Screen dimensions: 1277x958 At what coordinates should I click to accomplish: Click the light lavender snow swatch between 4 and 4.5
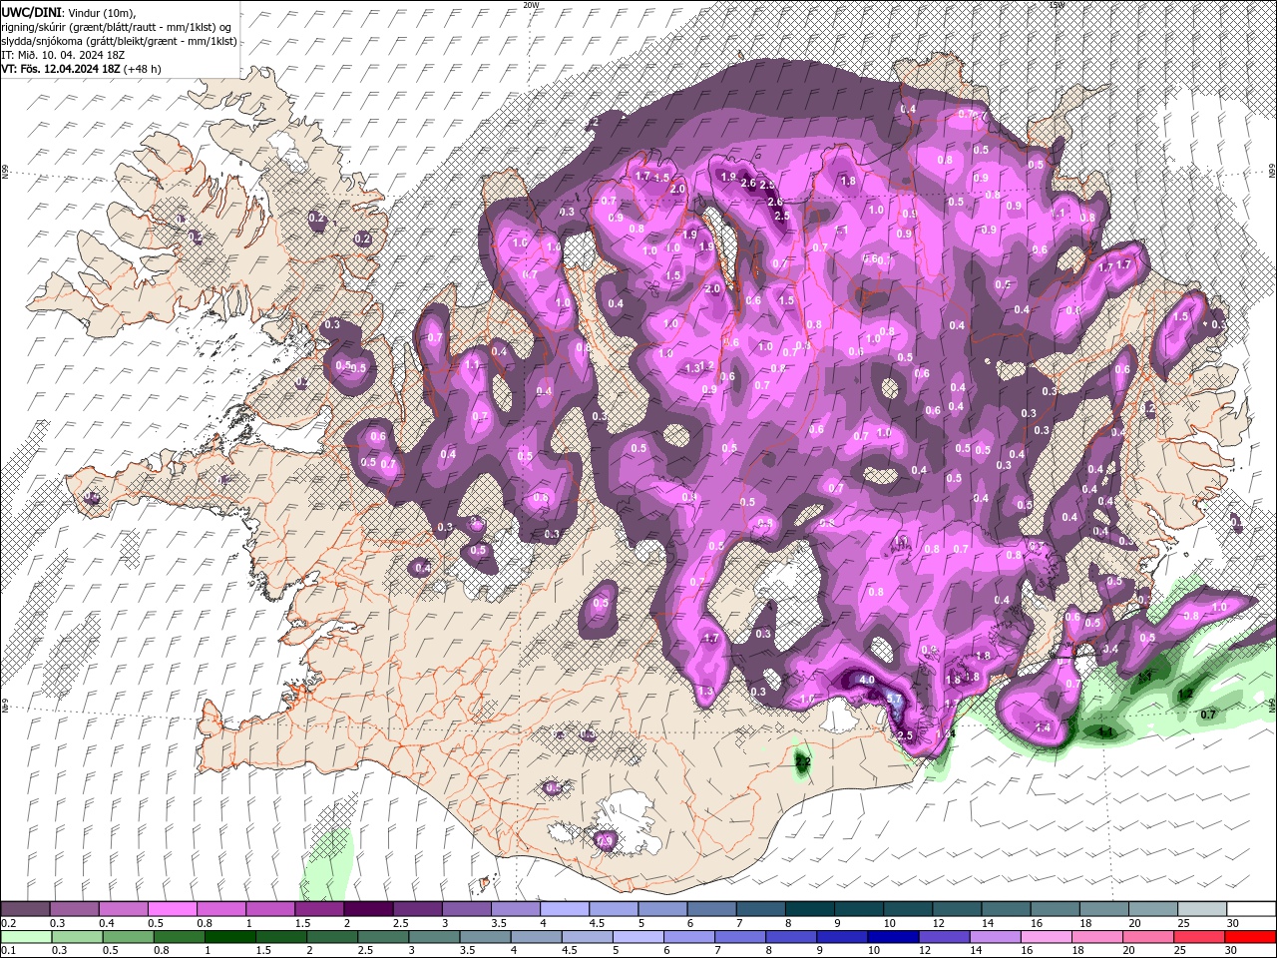click(x=565, y=909)
